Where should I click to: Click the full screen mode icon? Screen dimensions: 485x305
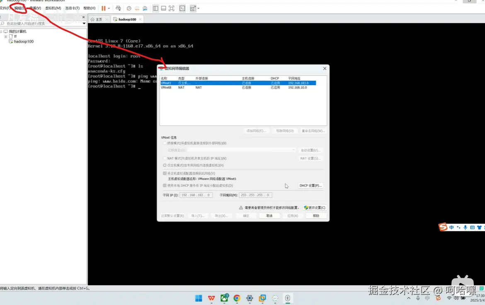(x=172, y=8)
